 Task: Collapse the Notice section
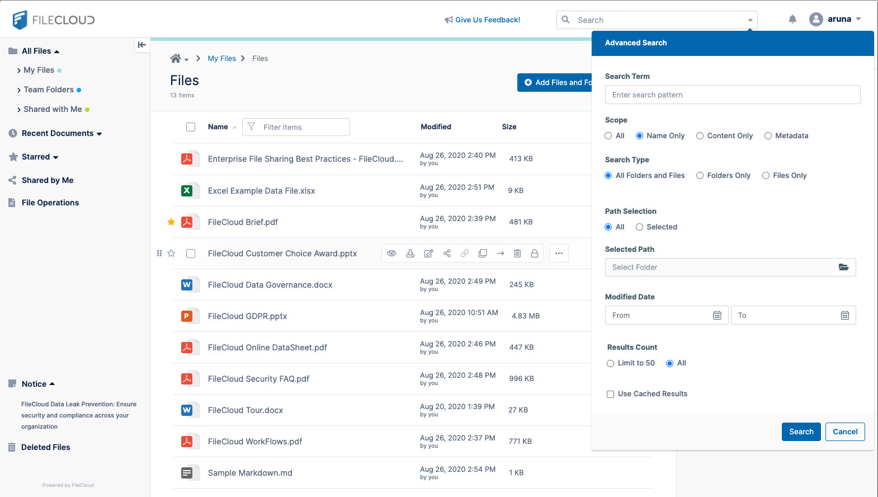52,384
